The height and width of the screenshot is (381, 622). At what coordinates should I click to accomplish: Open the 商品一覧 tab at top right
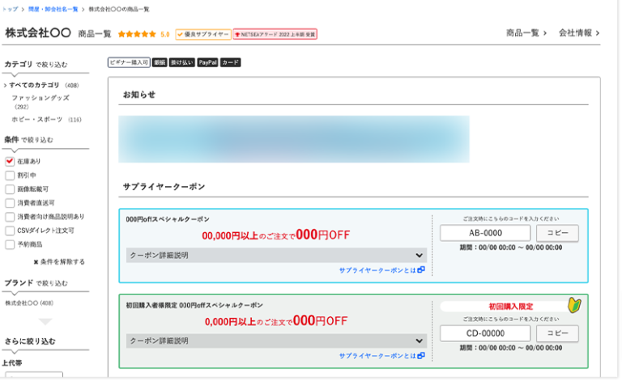(x=526, y=33)
